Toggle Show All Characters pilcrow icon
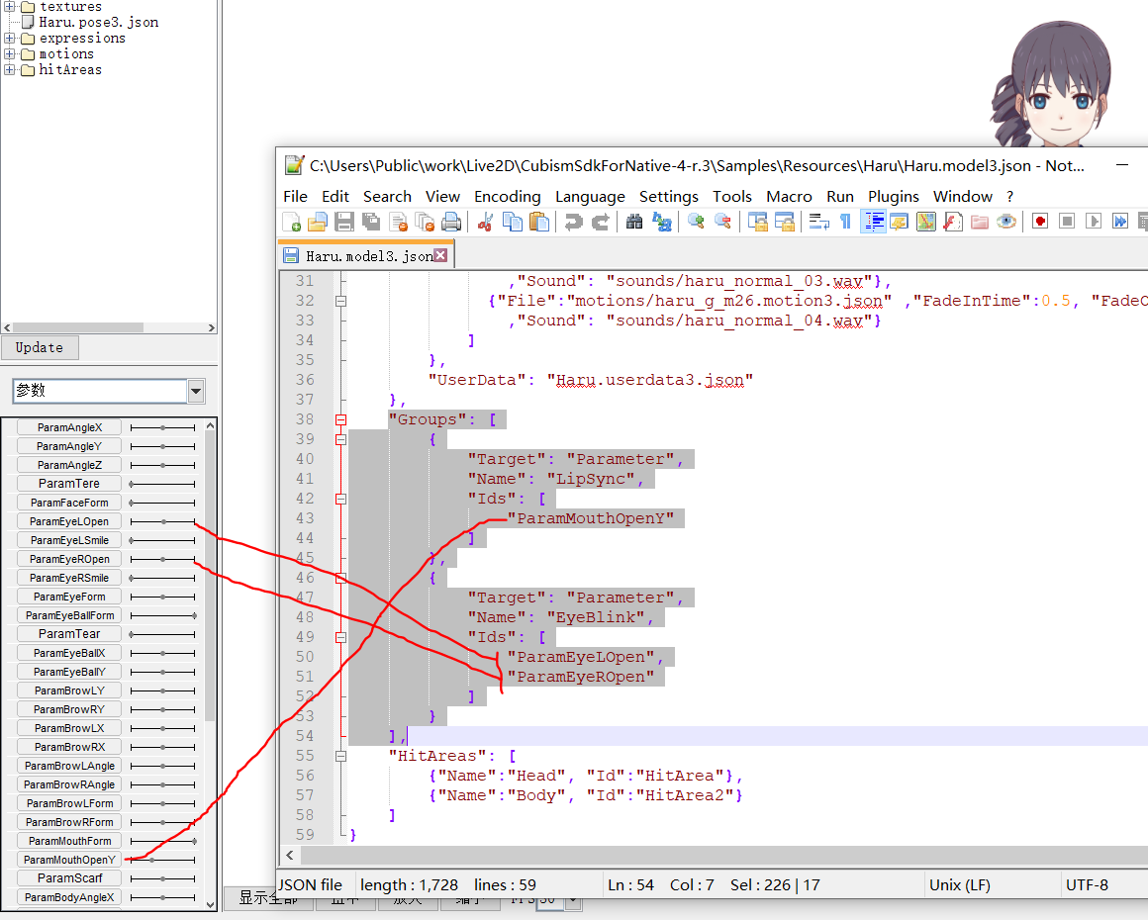 pyautogui.click(x=844, y=222)
